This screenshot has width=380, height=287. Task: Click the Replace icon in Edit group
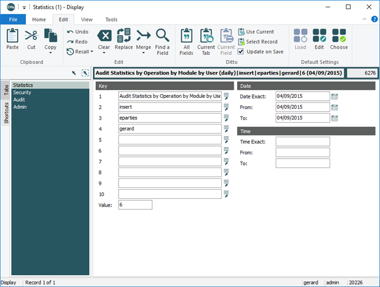[x=124, y=36]
